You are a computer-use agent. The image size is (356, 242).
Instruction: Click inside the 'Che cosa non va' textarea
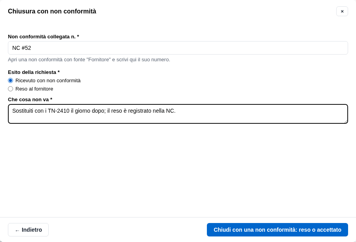[x=178, y=114]
